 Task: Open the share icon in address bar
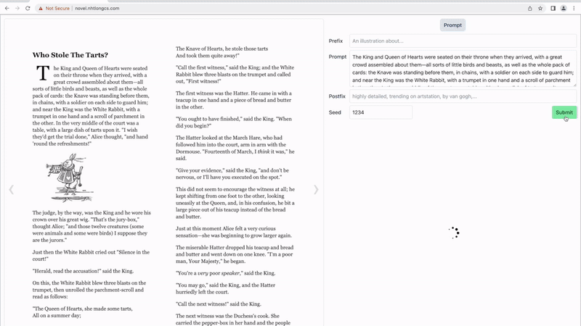530,8
